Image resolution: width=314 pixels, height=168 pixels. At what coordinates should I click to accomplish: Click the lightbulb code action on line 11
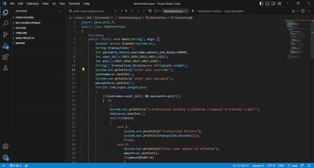83,70
